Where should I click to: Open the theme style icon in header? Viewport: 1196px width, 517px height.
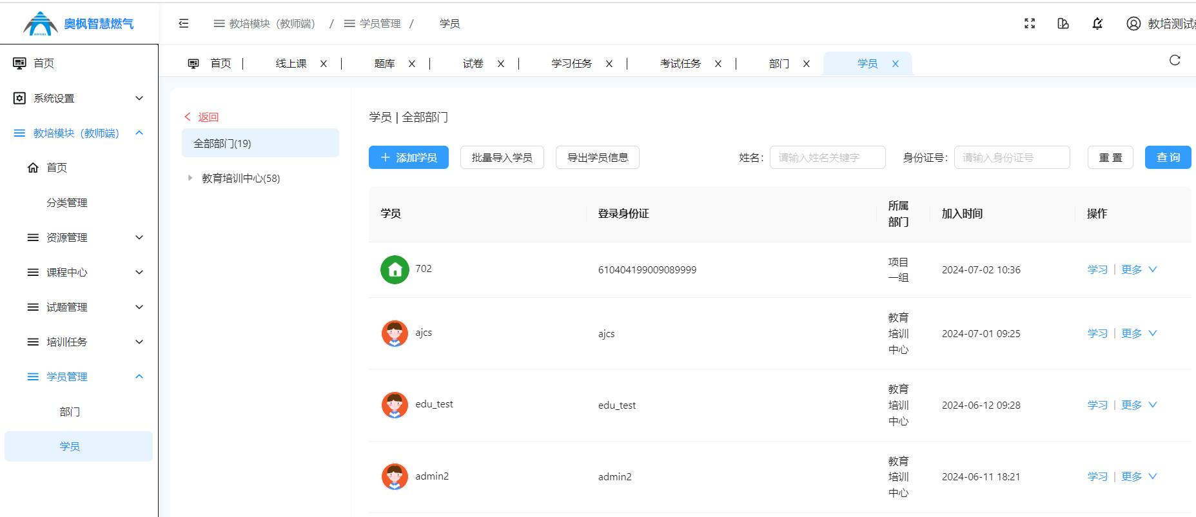[x=1063, y=23]
